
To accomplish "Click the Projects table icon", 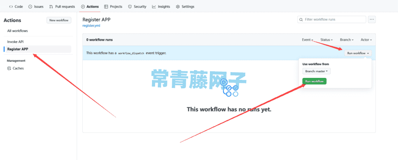I will pos(106,7).
